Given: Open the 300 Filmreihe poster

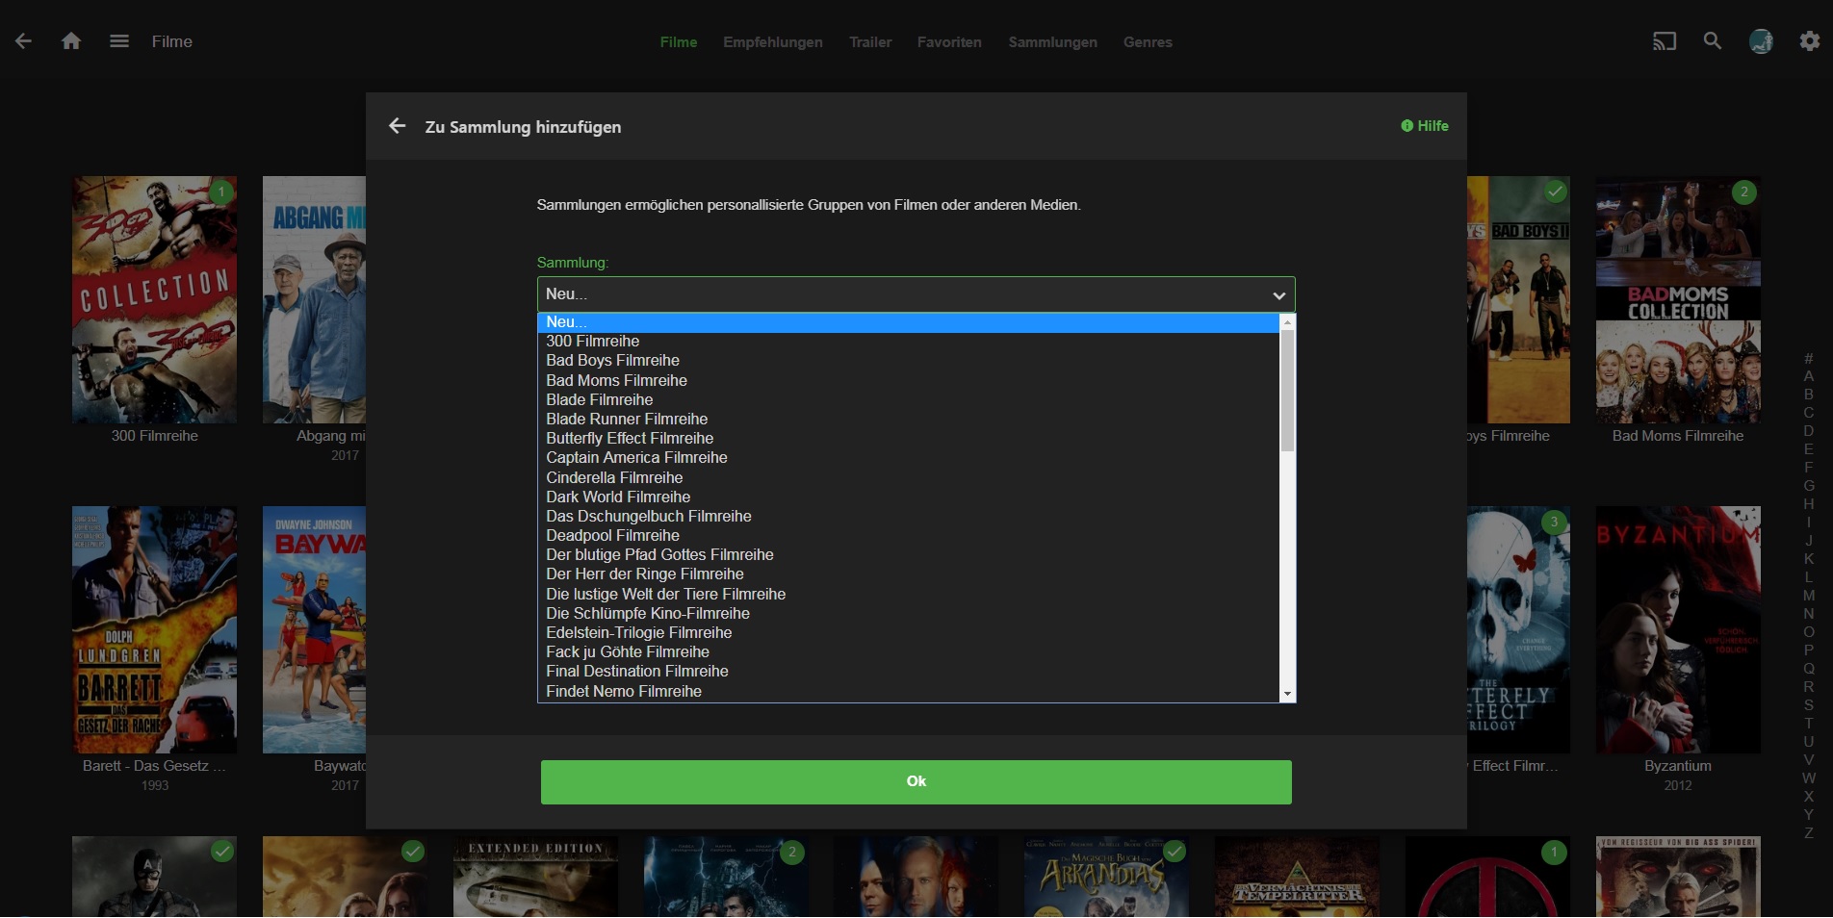Looking at the screenshot, I should 154,299.
